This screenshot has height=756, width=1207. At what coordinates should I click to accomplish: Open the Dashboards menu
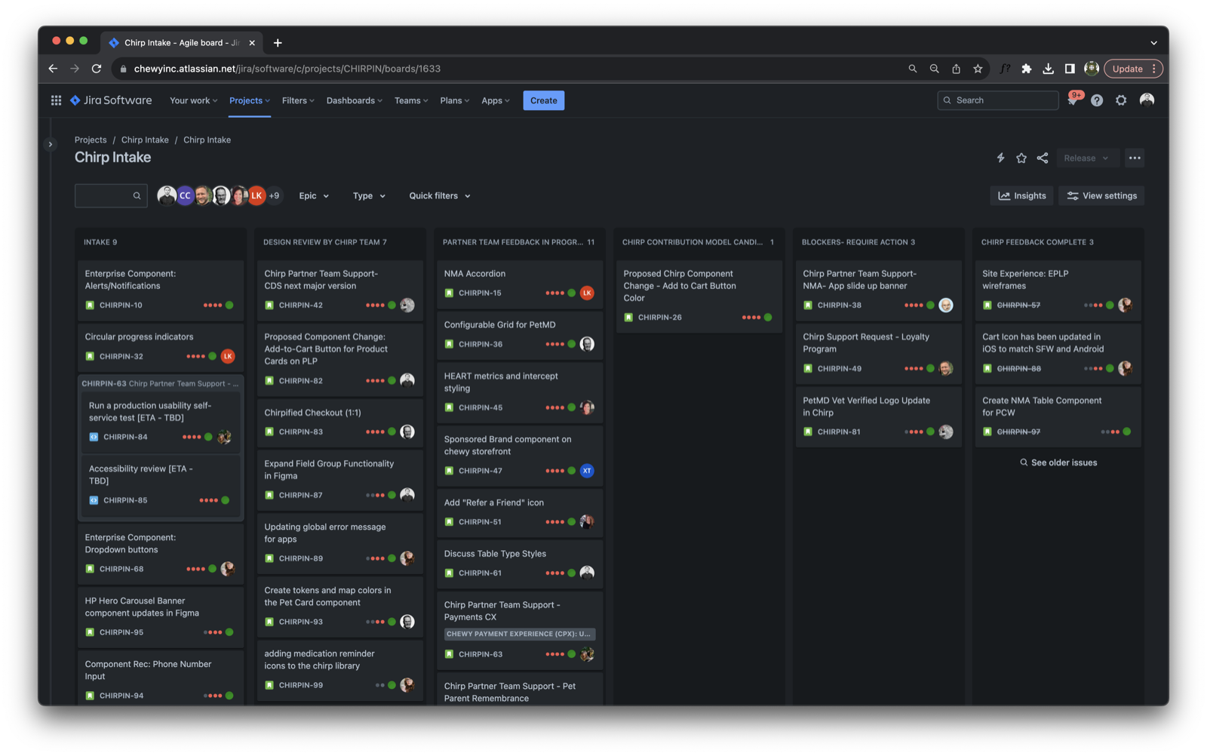354,100
